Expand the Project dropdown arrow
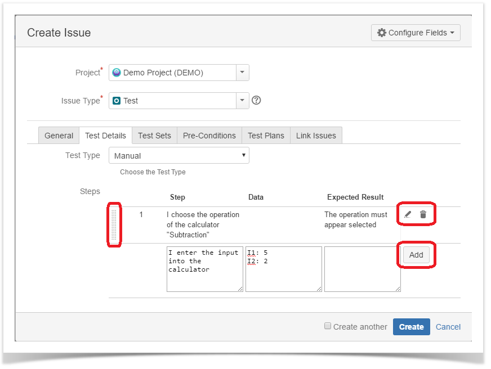The height and width of the screenshot is (369, 491). tap(242, 73)
